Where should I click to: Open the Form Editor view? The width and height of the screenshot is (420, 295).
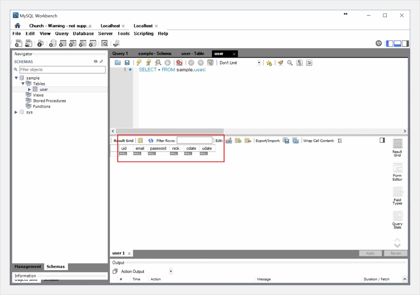tap(398, 172)
